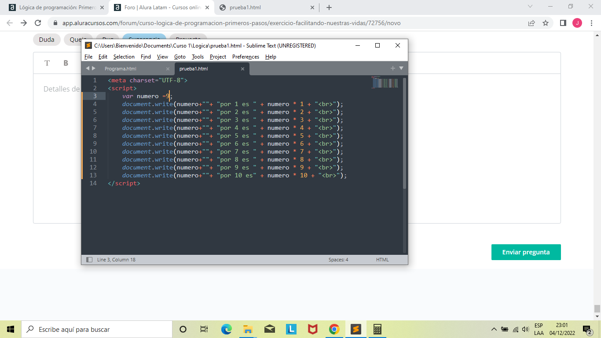Open Cortana circle icon in taskbar
This screenshot has width=601, height=338.
coord(183,329)
